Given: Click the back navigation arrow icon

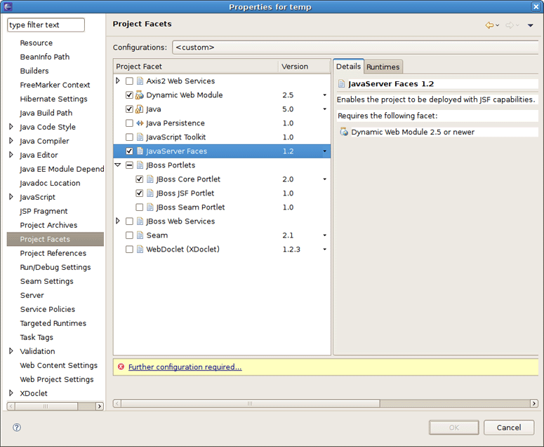Looking at the screenshot, I should [x=489, y=25].
